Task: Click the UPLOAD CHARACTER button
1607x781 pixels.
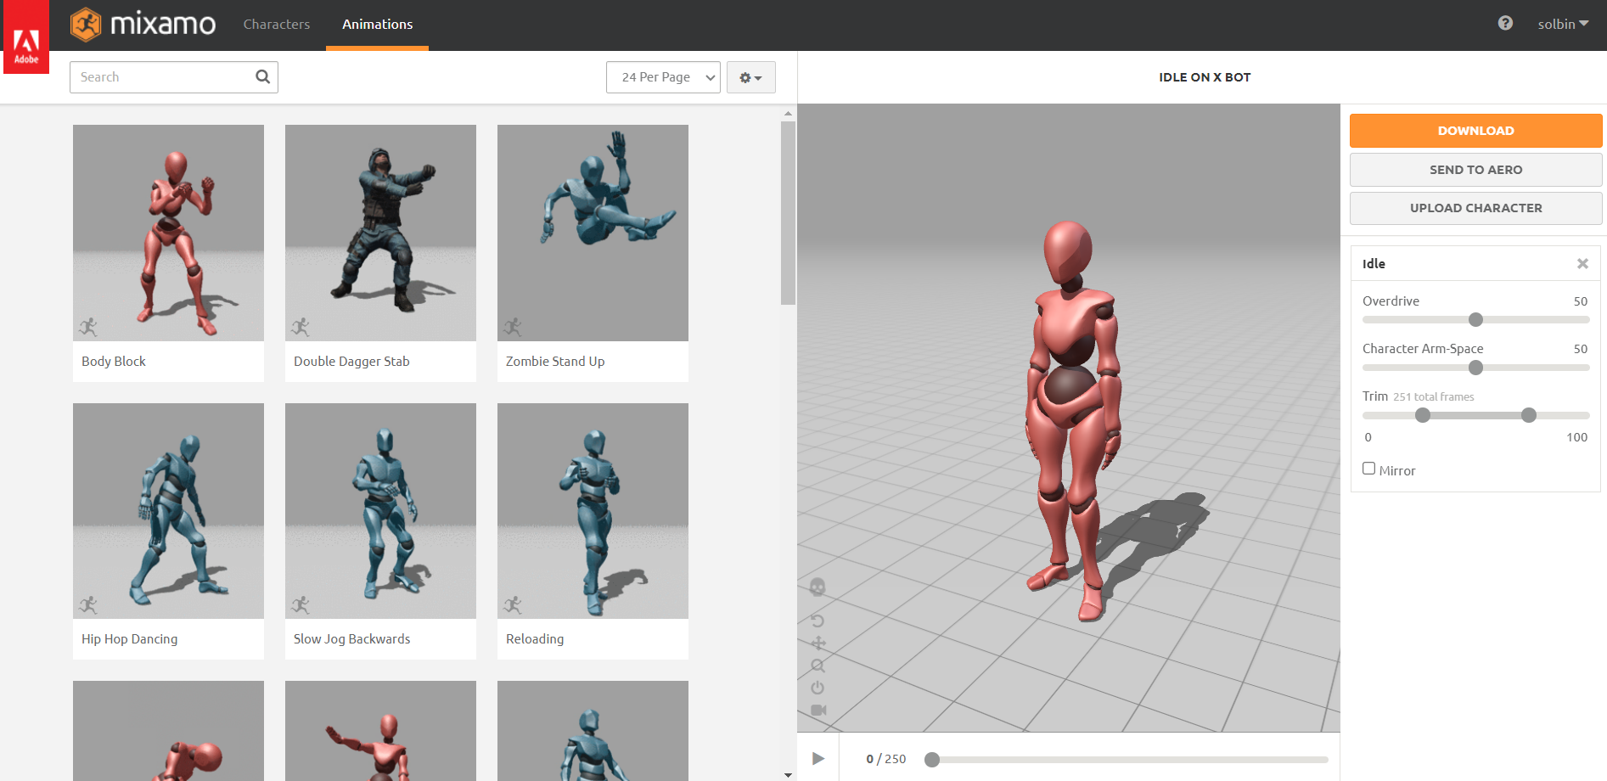Action: (x=1475, y=208)
